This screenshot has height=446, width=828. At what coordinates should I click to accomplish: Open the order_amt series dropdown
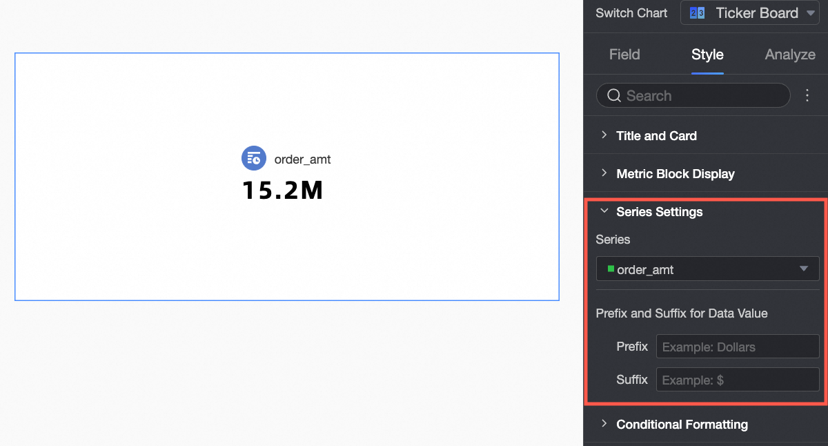tap(707, 269)
